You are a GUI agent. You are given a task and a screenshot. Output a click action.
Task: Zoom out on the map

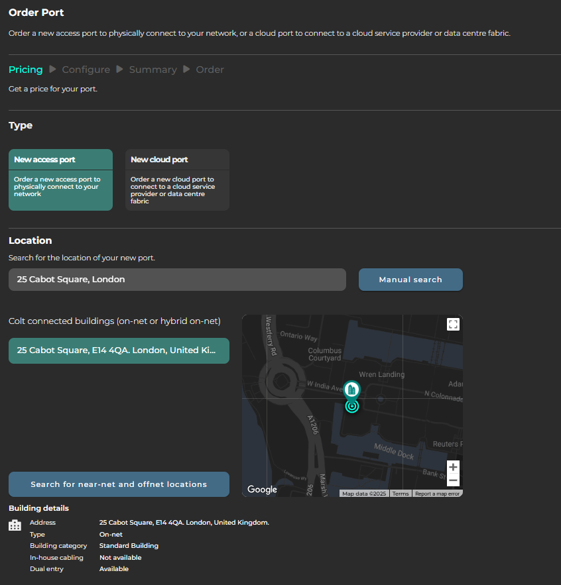point(453,480)
